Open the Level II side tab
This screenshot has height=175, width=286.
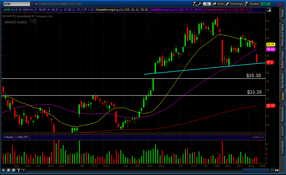tap(283, 131)
